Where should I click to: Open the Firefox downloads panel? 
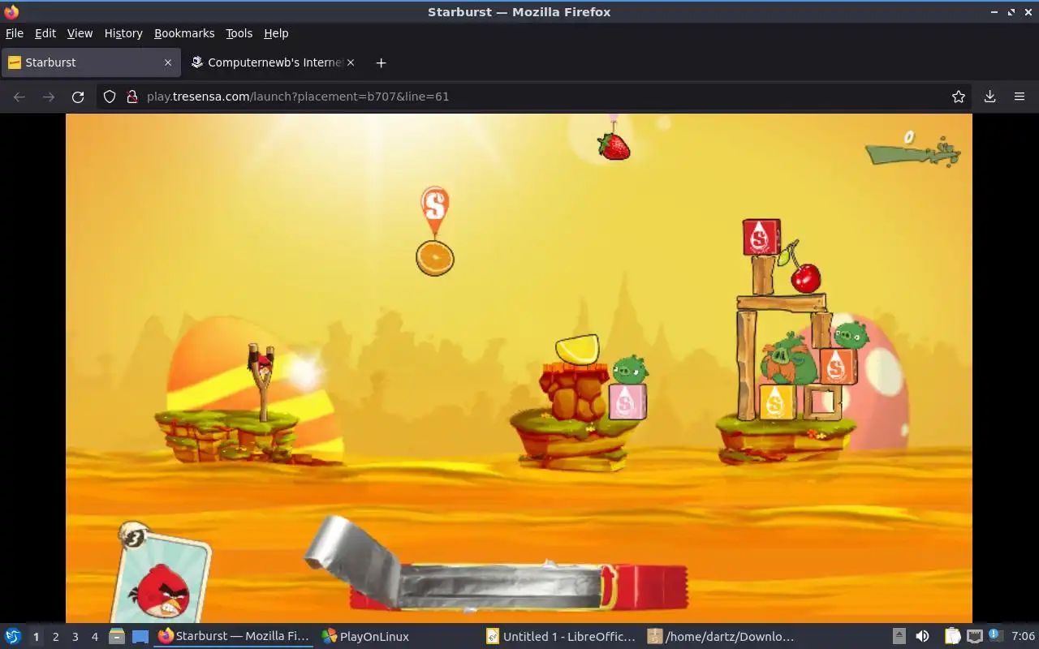point(989,97)
